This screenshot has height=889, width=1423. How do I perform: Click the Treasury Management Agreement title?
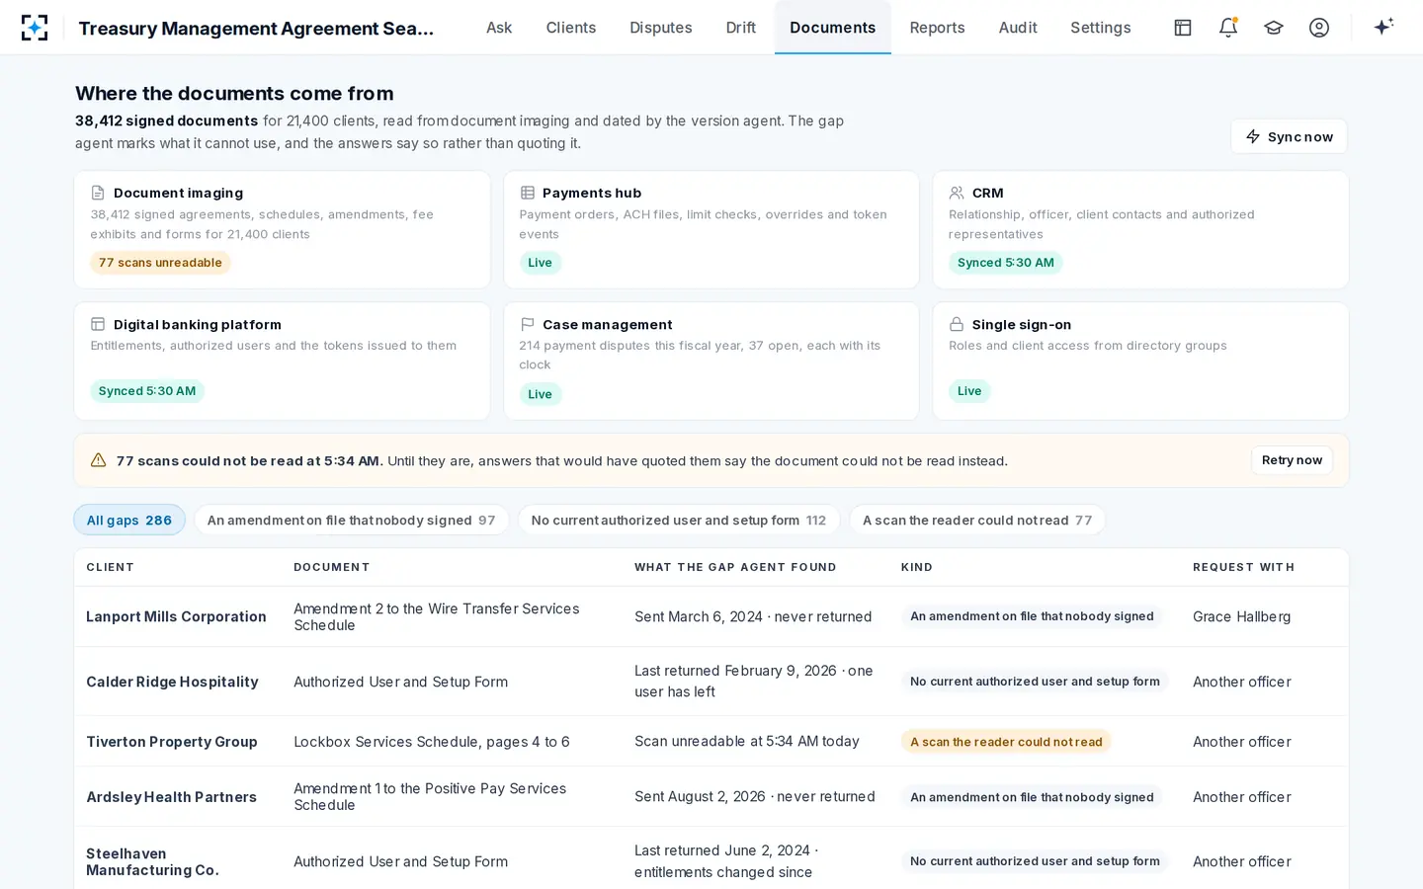point(256,28)
